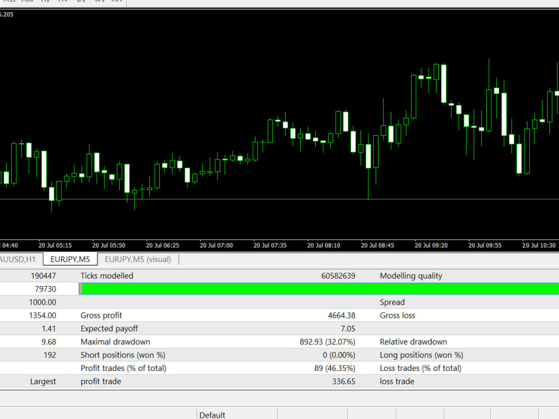
Task: Click 'Profit trades (% of total)' label
Action: pyautogui.click(x=124, y=368)
